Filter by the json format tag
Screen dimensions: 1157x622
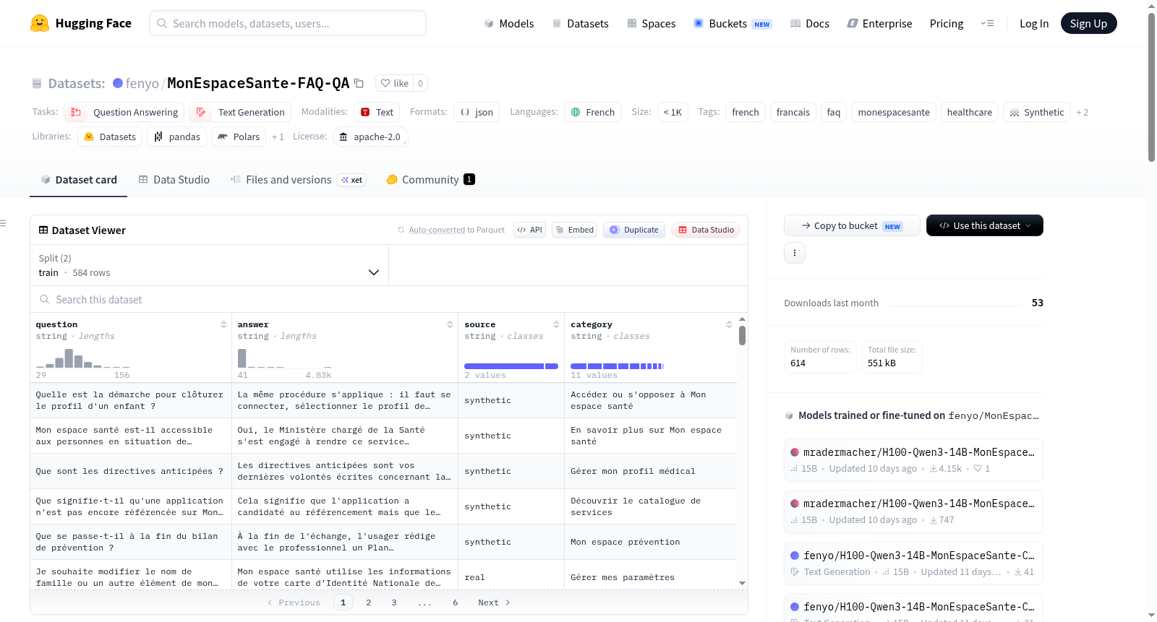point(477,112)
